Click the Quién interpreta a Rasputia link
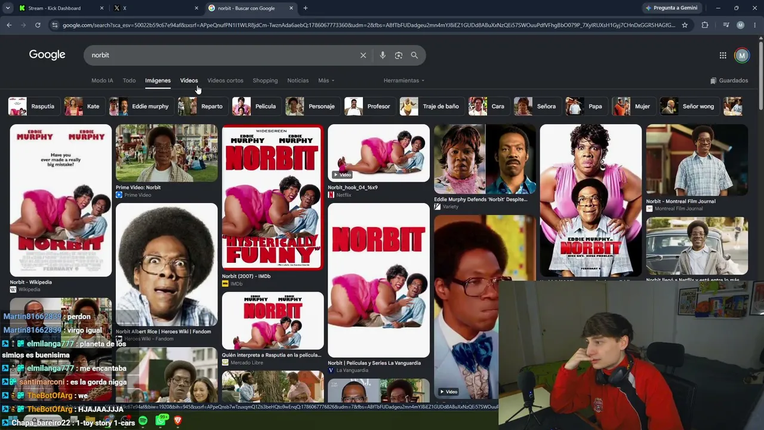 coord(272,355)
